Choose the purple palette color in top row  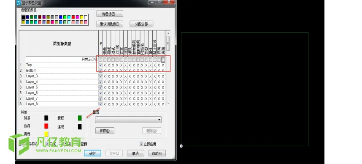tap(44, 17)
